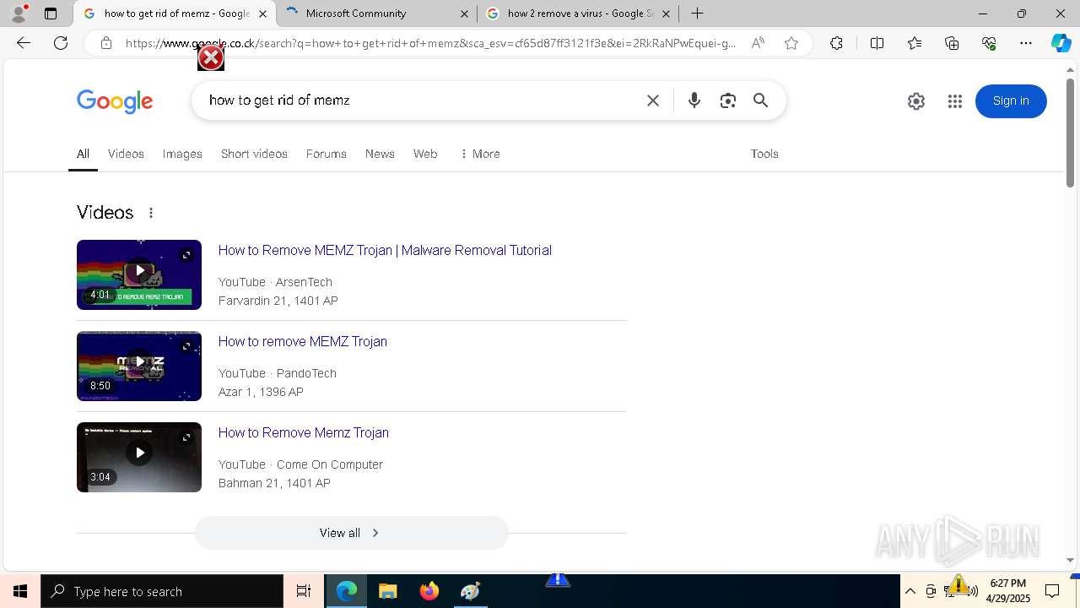The width and height of the screenshot is (1080, 608).
Task: Click the Google logo
Action: (115, 101)
